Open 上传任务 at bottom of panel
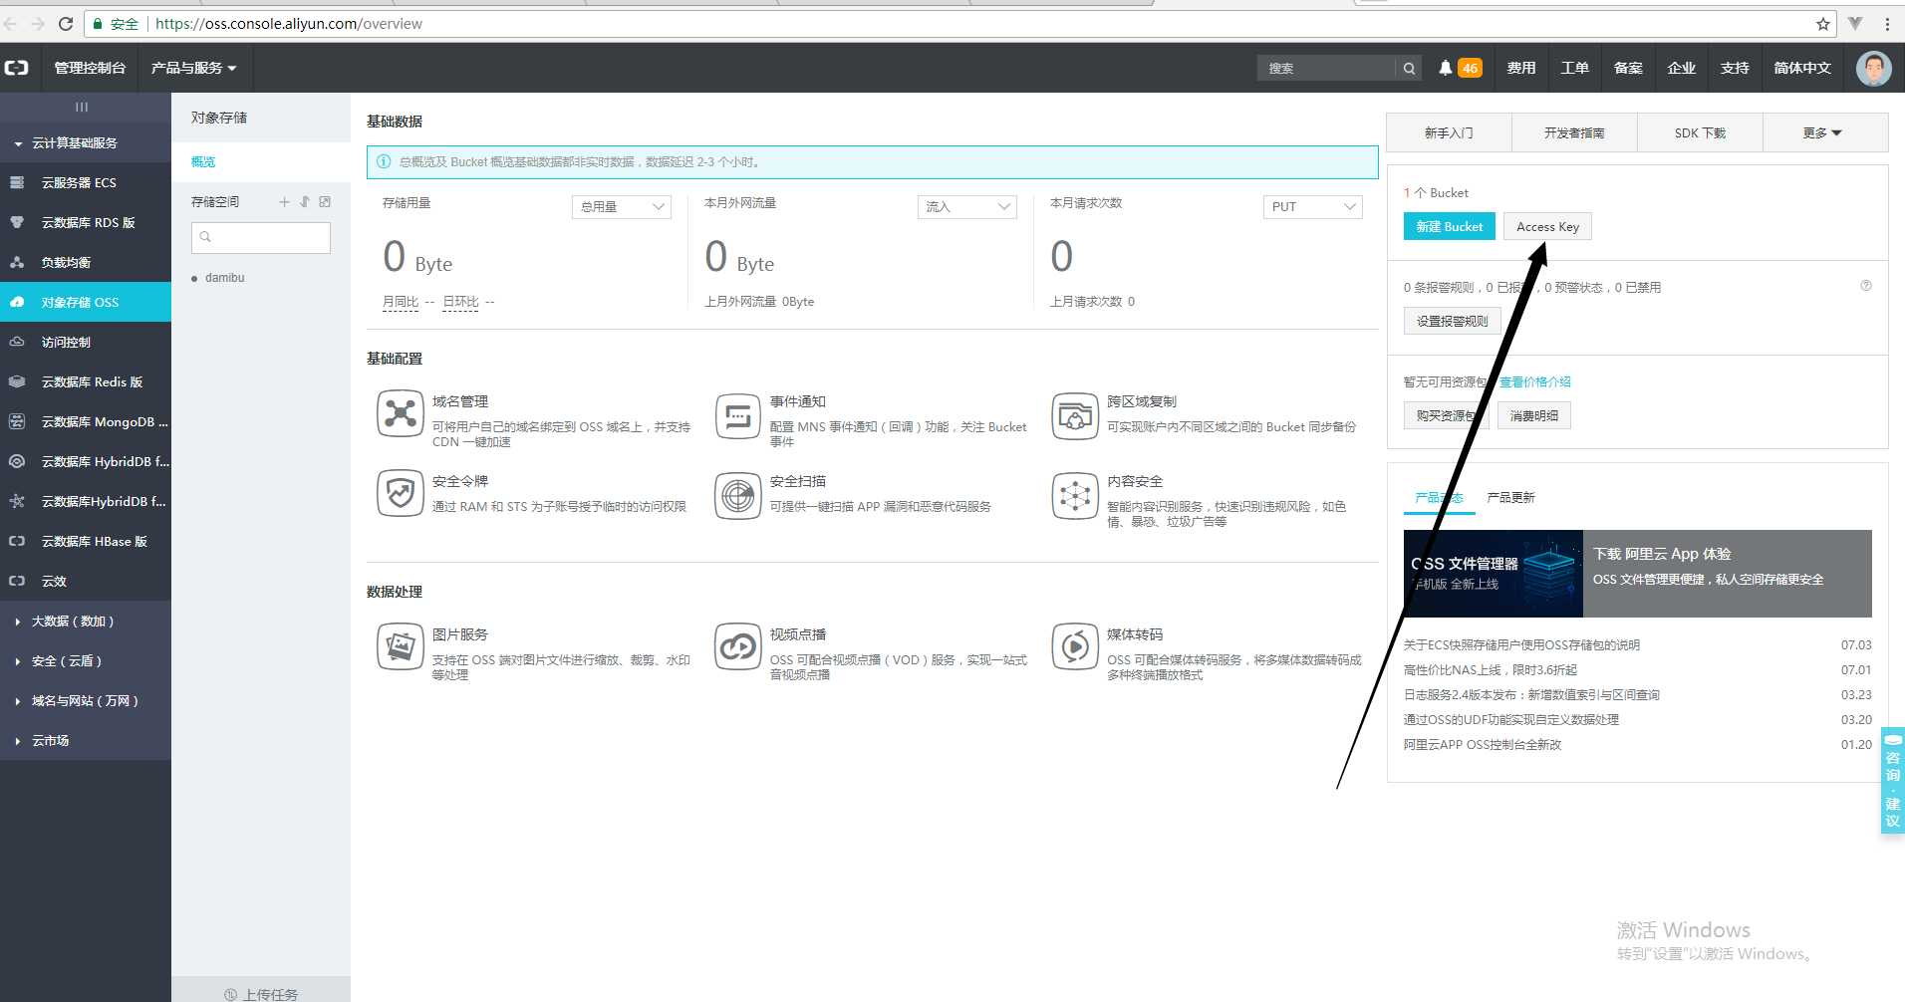This screenshot has width=1905, height=1002. 261,993
